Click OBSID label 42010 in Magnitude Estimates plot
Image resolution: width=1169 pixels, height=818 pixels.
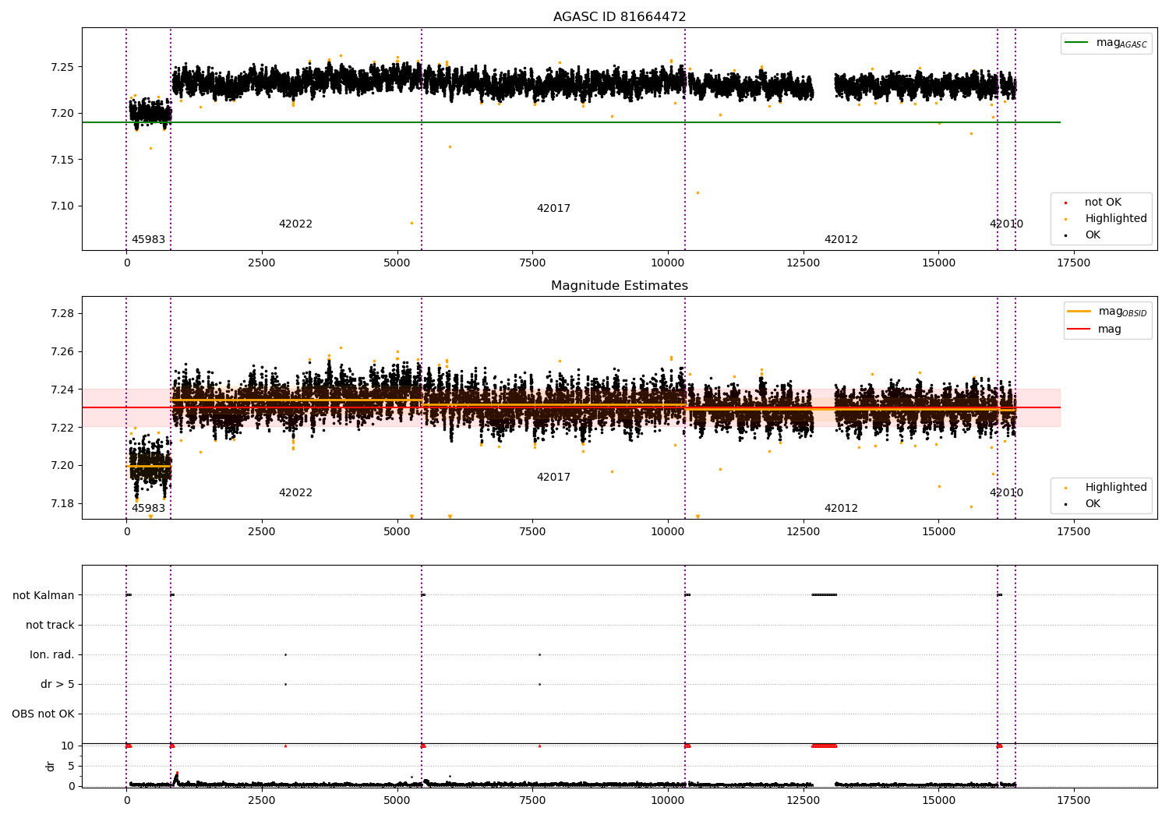click(1006, 493)
